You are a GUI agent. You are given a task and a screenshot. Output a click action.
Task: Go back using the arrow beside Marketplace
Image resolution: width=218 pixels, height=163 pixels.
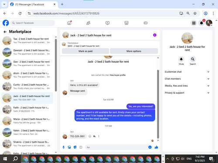(5, 32)
